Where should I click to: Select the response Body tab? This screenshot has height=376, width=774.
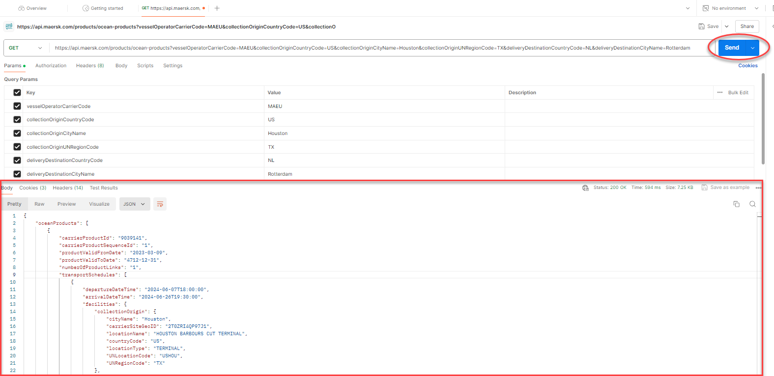(x=7, y=188)
